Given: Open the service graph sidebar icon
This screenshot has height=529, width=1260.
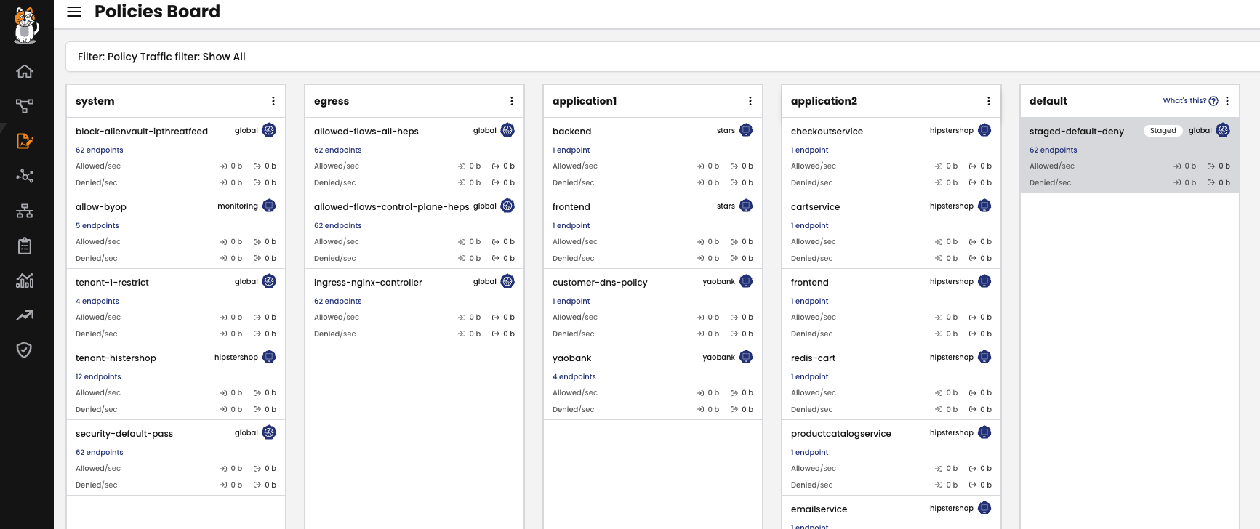Looking at the screenshot, I should pyautogui.click(x=25, y=106).
